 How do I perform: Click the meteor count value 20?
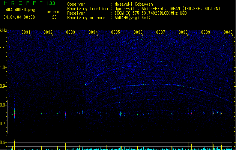pyautogui.click(x=54, y=17)
